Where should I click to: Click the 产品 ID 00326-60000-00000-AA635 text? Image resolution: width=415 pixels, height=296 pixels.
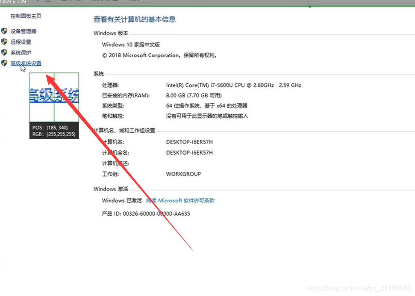[146, 214]
